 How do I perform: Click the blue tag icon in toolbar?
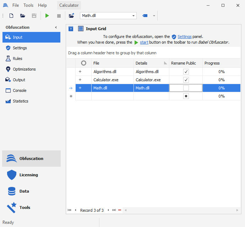point(145,16)
